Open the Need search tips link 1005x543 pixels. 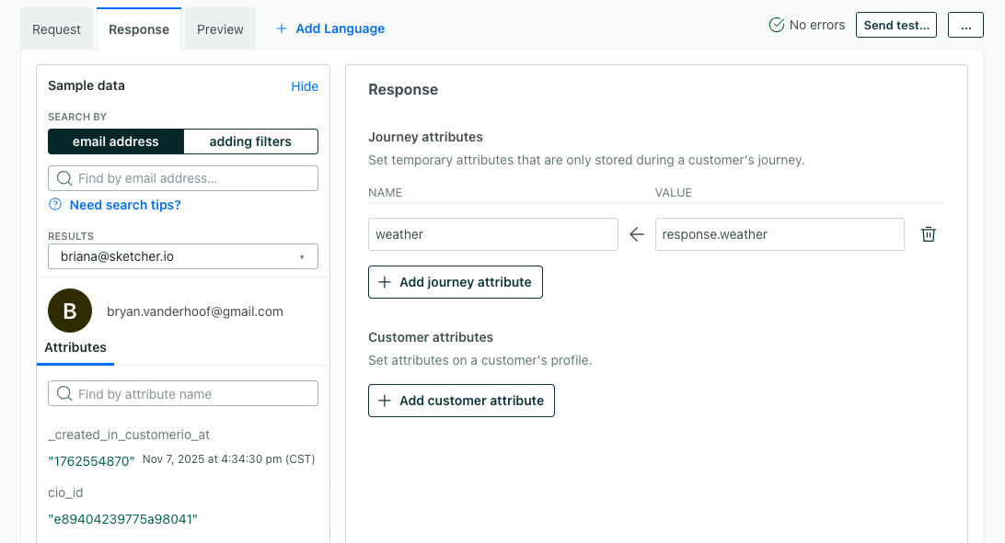125,205
